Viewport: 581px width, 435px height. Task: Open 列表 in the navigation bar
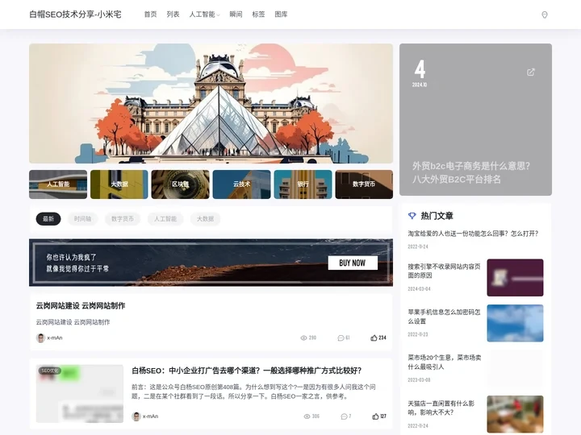[173, 14]
